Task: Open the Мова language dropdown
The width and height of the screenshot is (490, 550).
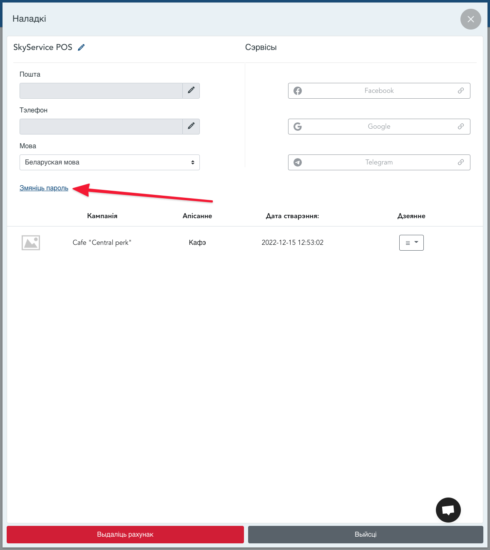Action: (x=109, y=162)
